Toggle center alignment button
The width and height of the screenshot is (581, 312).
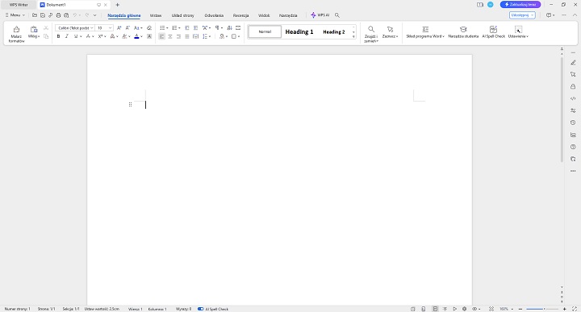pyautogui.click(x=170, y=36)
